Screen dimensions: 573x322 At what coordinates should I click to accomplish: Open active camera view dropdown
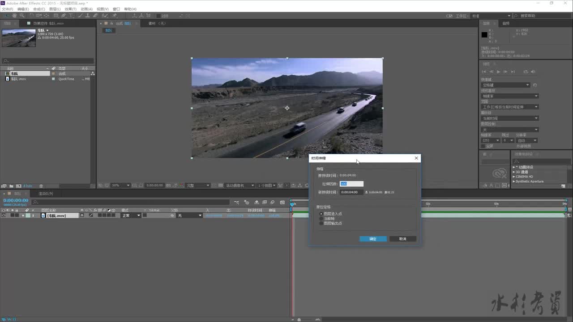[x=240, y=185]
